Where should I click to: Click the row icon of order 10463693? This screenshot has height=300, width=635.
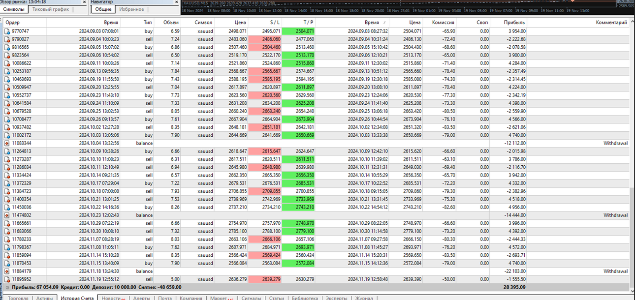tap(7, 79)
